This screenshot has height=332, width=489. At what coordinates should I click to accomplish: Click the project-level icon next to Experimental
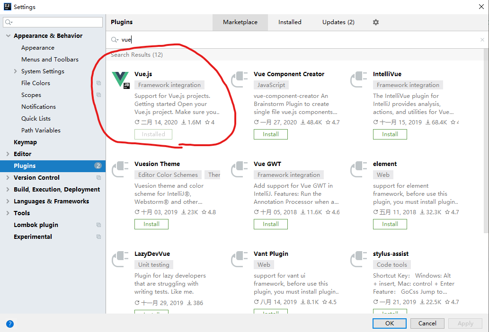(98, 236)
